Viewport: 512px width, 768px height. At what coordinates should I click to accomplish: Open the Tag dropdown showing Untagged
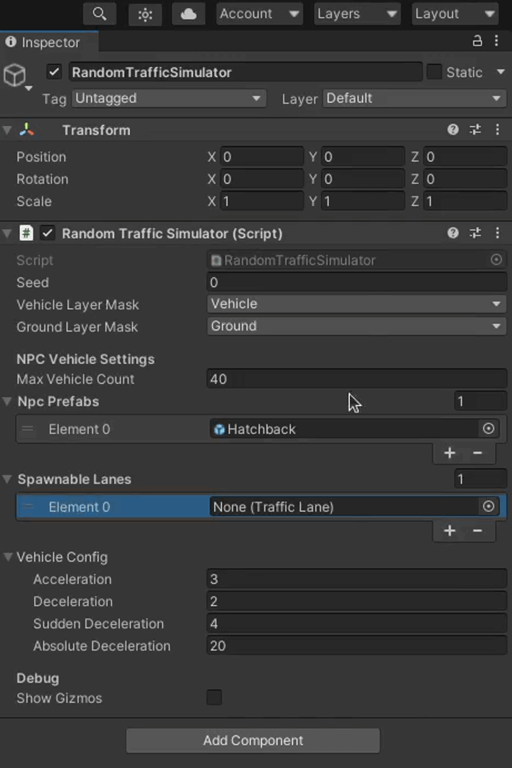point(169,98)
